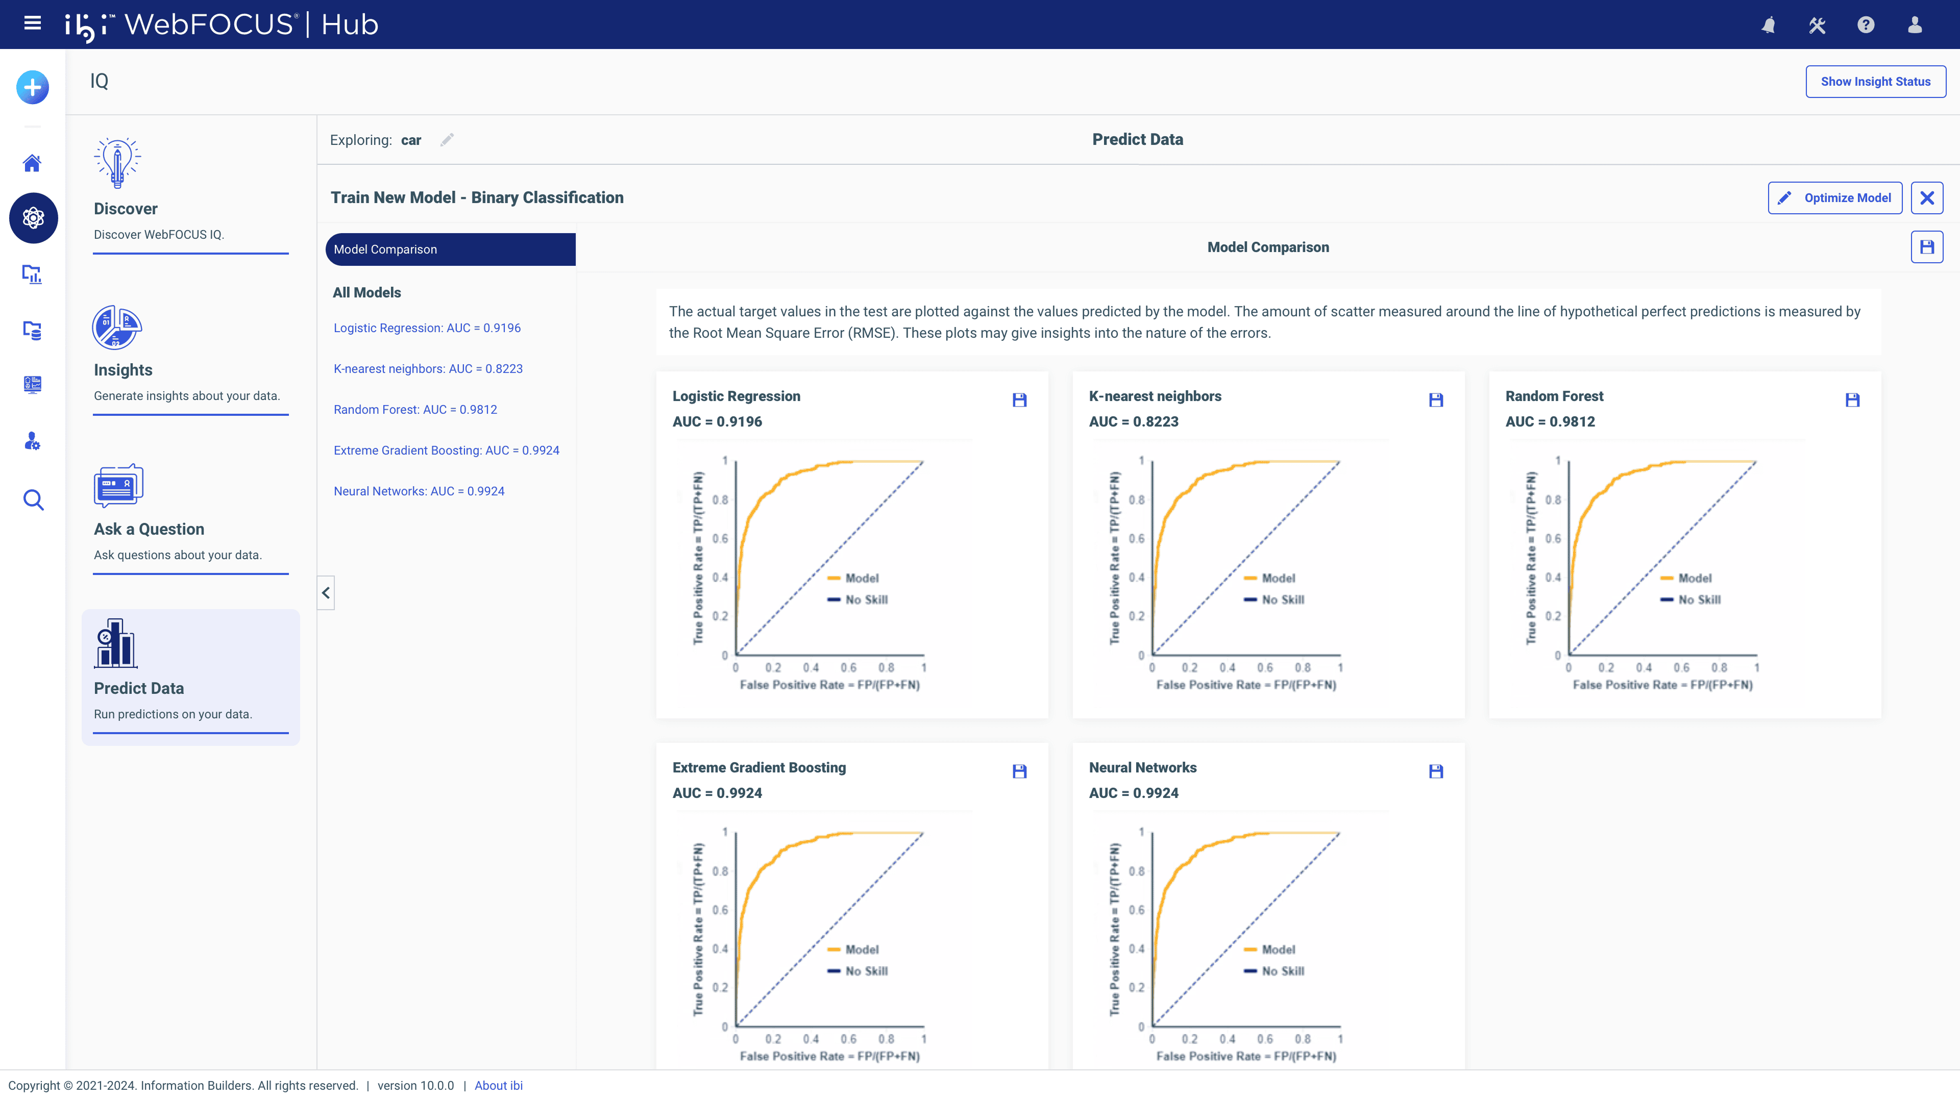Screen dimensions: 1960x1102
Task: Open the tools wrench icon in header
Action: pos(1817,25)
